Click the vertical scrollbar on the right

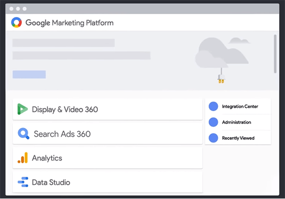click(x=275, y=54)
